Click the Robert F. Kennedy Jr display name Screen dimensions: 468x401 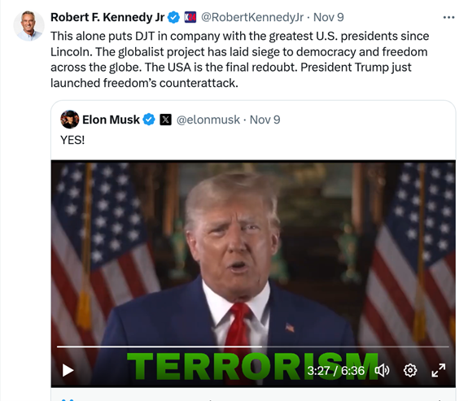(107, 17)
